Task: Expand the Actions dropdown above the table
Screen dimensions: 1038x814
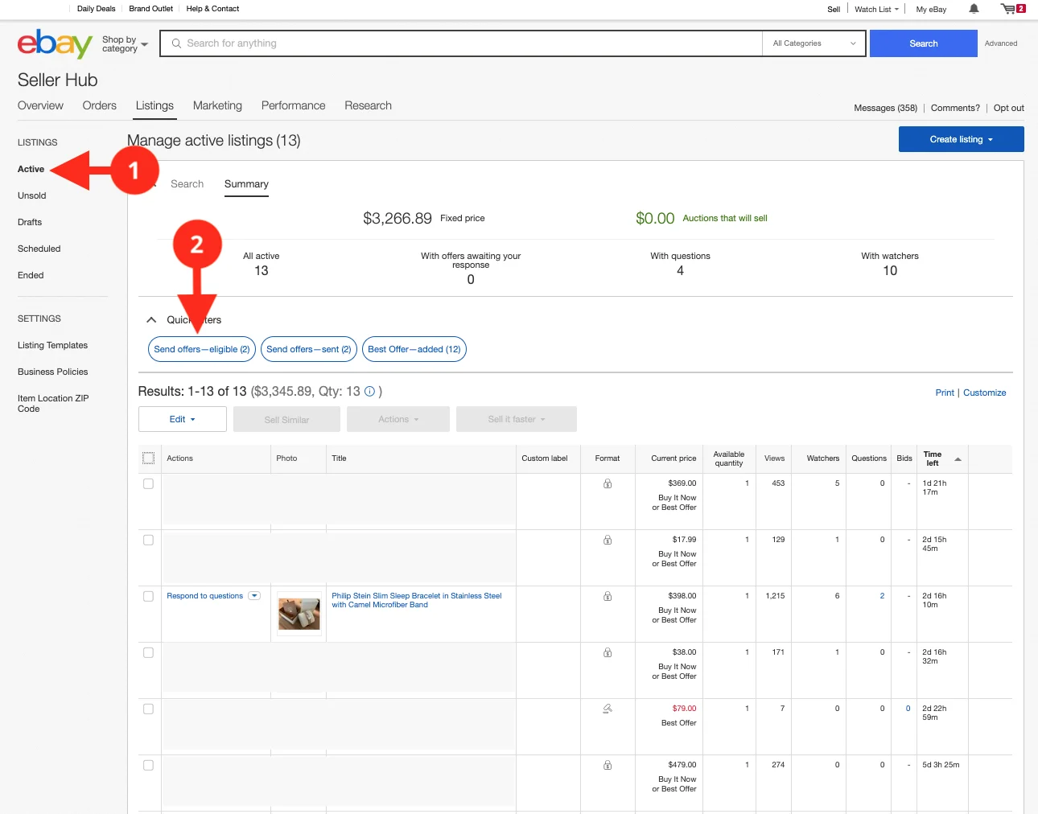Action: coord(397,418)
